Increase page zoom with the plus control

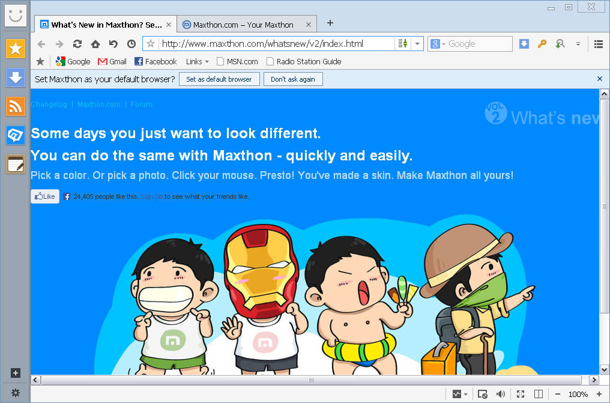[x=599, y=394]
